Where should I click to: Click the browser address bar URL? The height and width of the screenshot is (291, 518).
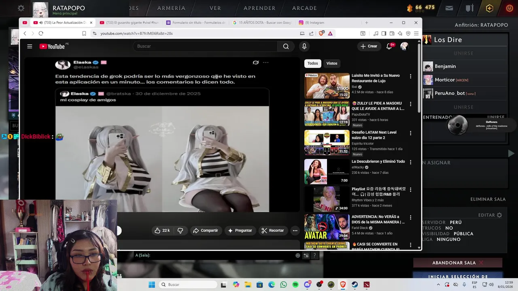136,33
